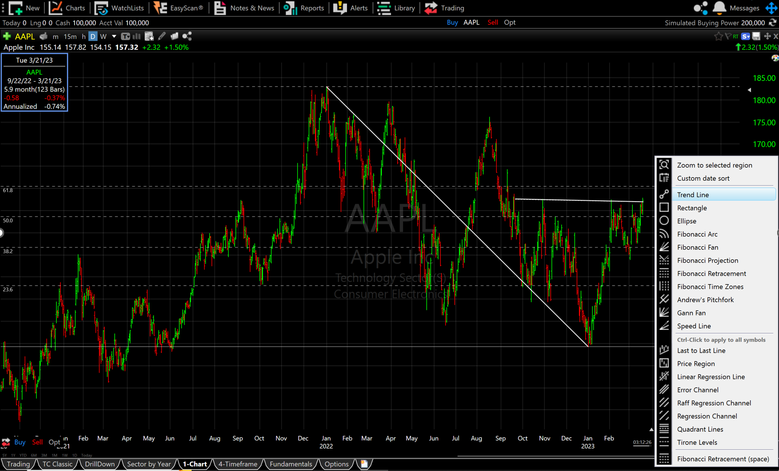Click the bar chart plot style icon

(x=136, y=36)
